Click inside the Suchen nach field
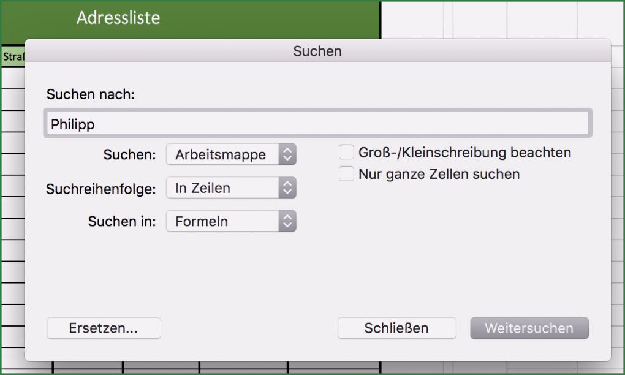The height and width of the screenshot is (375, 625). point(306,123)
